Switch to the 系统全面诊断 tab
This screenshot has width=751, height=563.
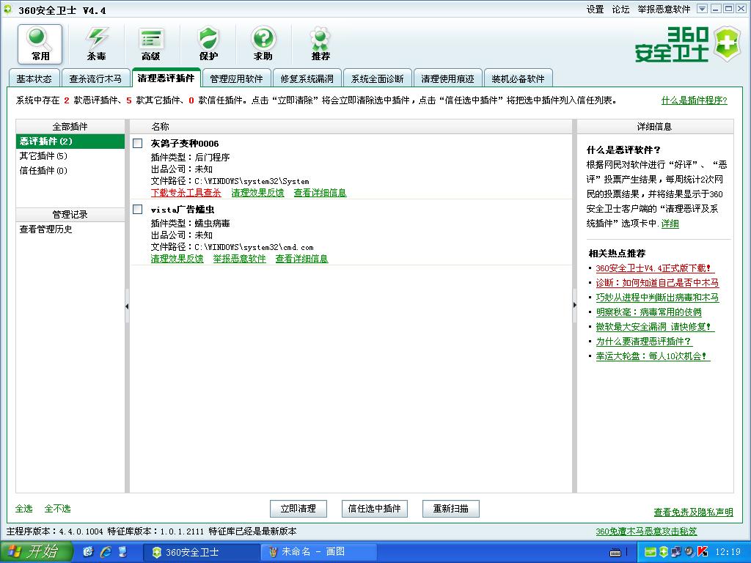pyautogui.click(x=378, y=79)
